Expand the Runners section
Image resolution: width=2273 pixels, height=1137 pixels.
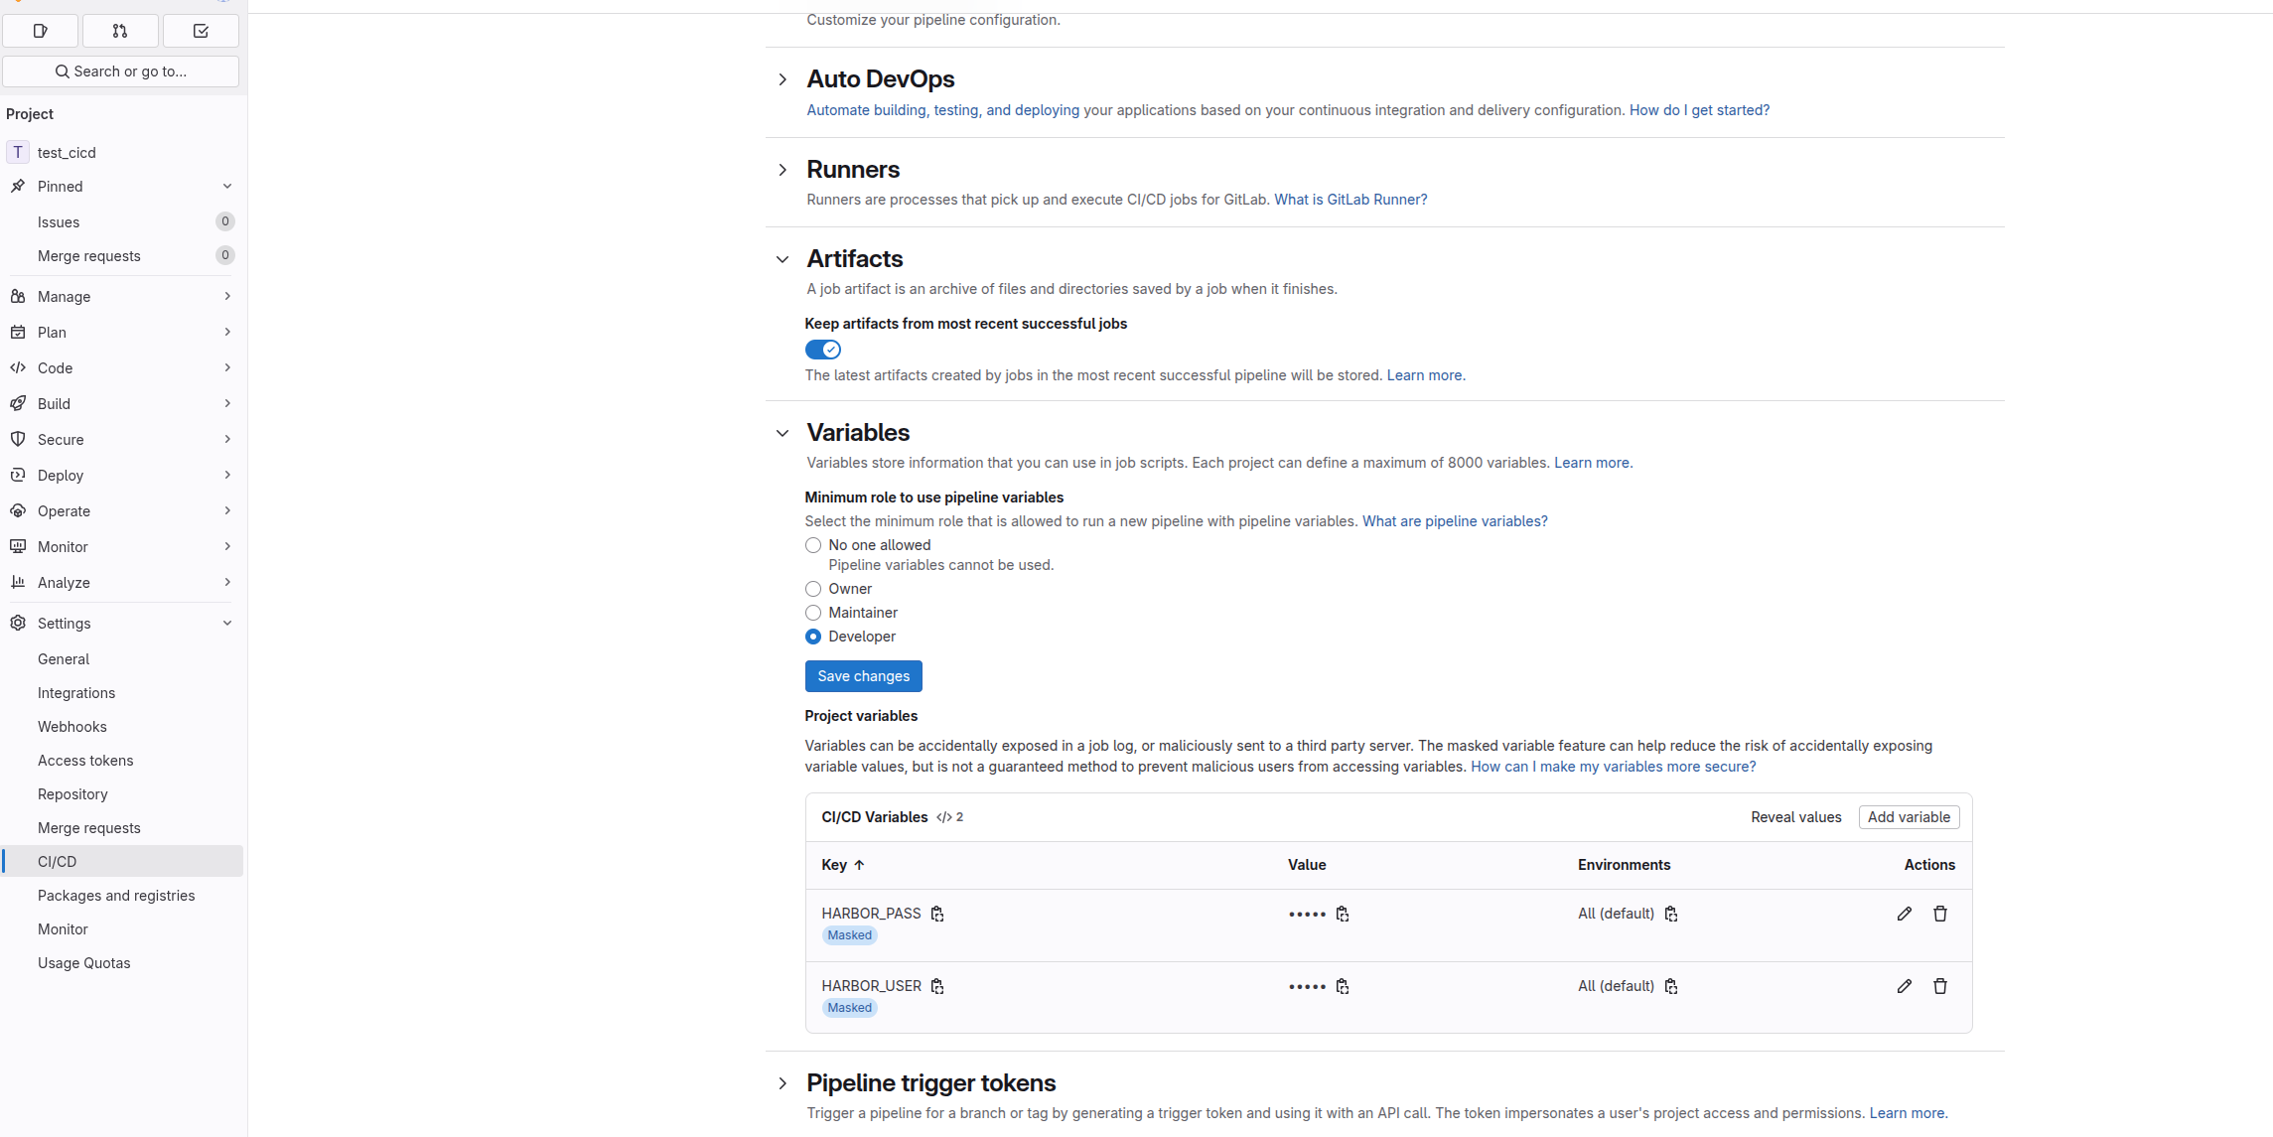(x=782, y=170)
